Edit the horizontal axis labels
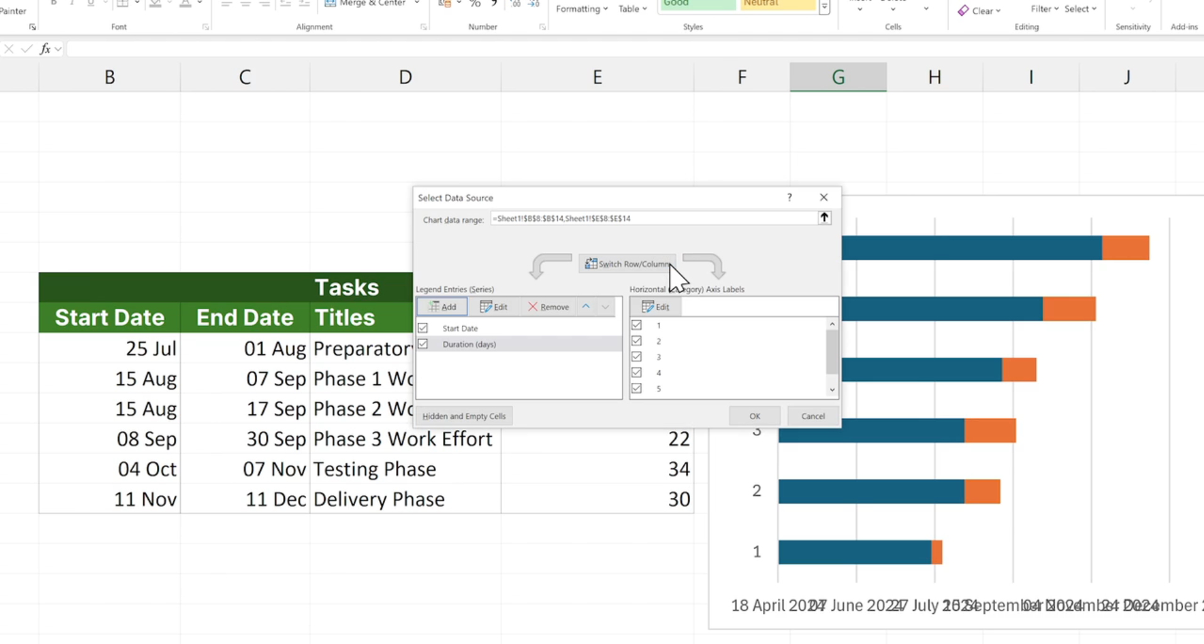This screenshot has height=644, width=1204. [656, 307]
